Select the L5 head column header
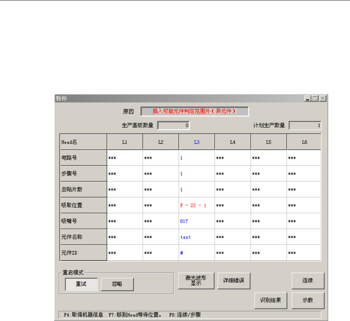This screenshot has width=350, height=321. coord(268,142)
